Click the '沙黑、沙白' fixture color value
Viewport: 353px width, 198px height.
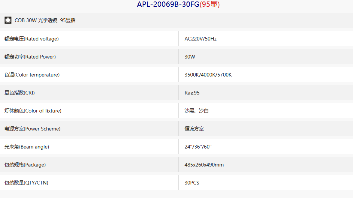click(x=196, y=111)
